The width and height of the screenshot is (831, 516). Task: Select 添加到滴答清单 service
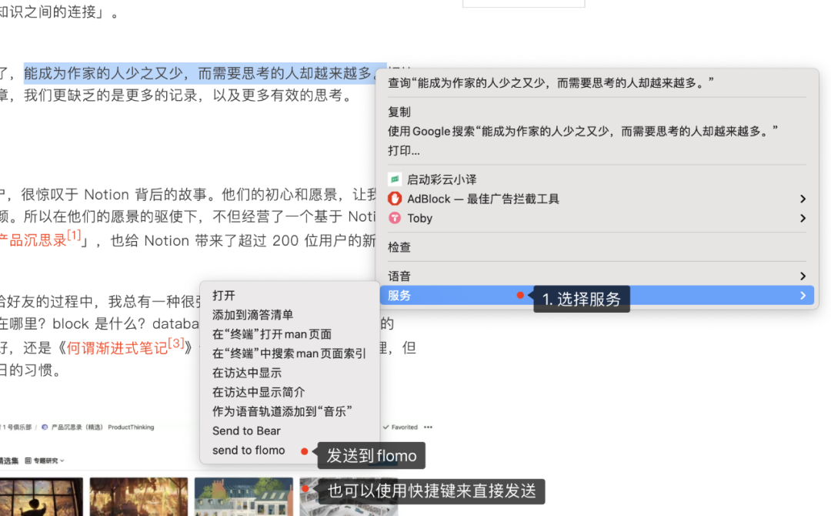point(289,314)
